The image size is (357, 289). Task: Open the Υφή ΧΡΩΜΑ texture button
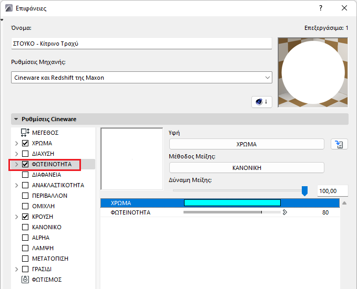click(x=247, y=144)
